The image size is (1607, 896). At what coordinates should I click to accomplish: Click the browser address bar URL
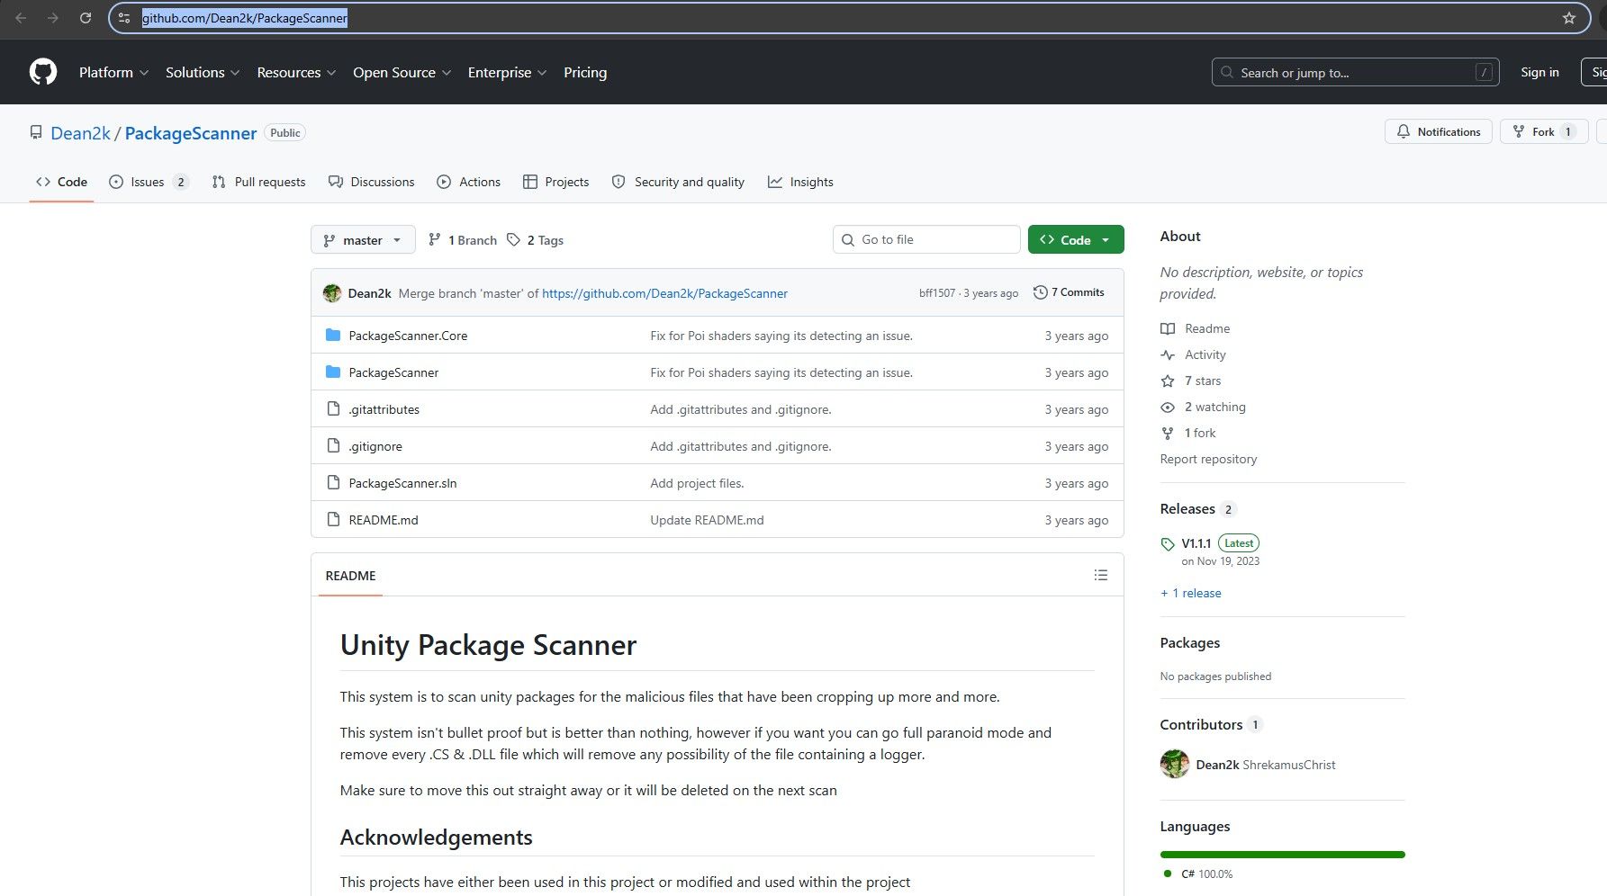(245, 18)
